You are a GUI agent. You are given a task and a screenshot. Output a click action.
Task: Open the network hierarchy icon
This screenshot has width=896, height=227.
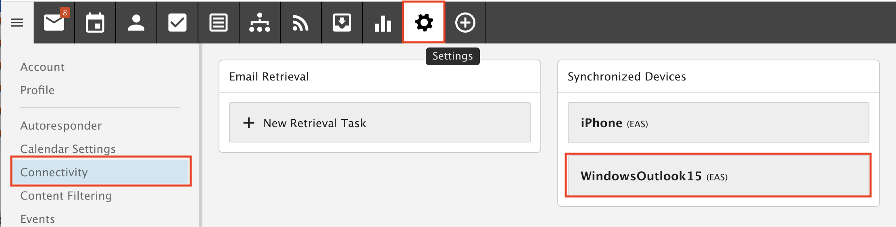(x=260, y=23)
